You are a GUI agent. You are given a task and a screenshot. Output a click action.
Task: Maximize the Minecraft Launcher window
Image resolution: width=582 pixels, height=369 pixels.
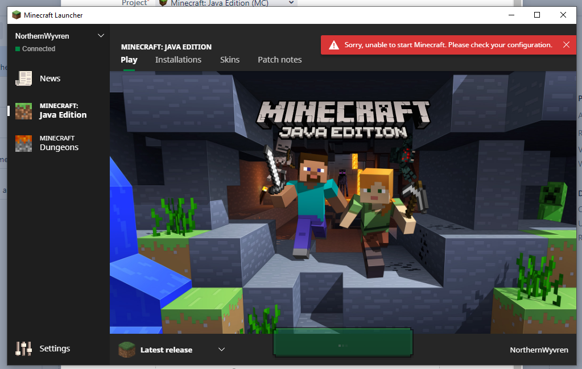536,15
